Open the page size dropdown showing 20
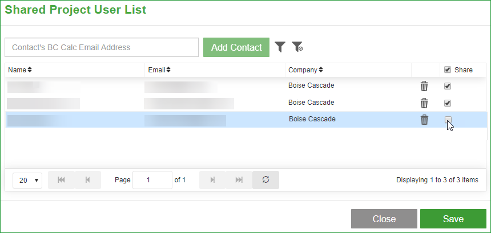This screenshot has width=491, height=233. click(x=27, y=180)
